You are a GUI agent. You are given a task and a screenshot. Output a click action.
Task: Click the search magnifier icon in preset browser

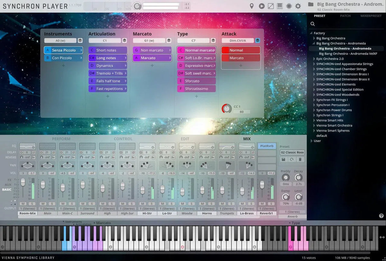click(x=313, y=24)
